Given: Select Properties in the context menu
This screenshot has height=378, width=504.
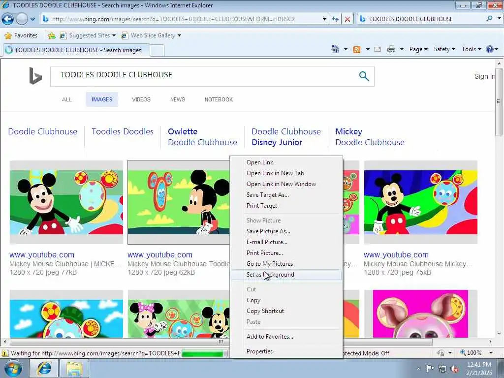Looking at the screenshot, I should click(286, 351).
